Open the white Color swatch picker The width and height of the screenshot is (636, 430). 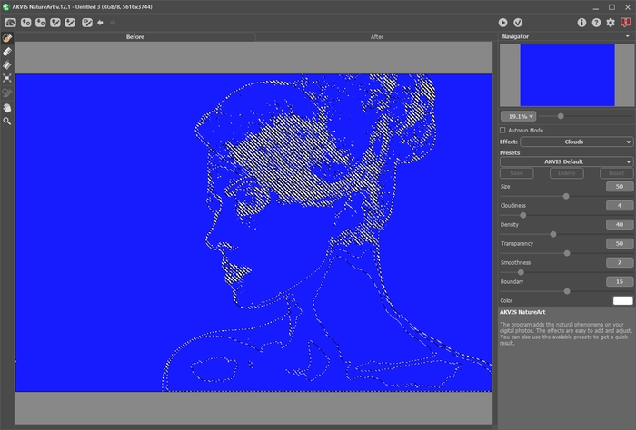(622, 300)
